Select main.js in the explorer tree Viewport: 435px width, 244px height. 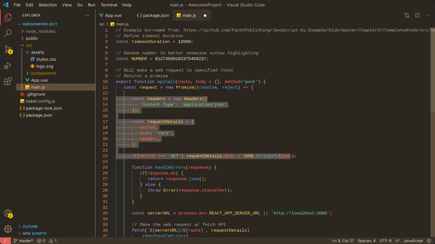click(x=55, y=87)
